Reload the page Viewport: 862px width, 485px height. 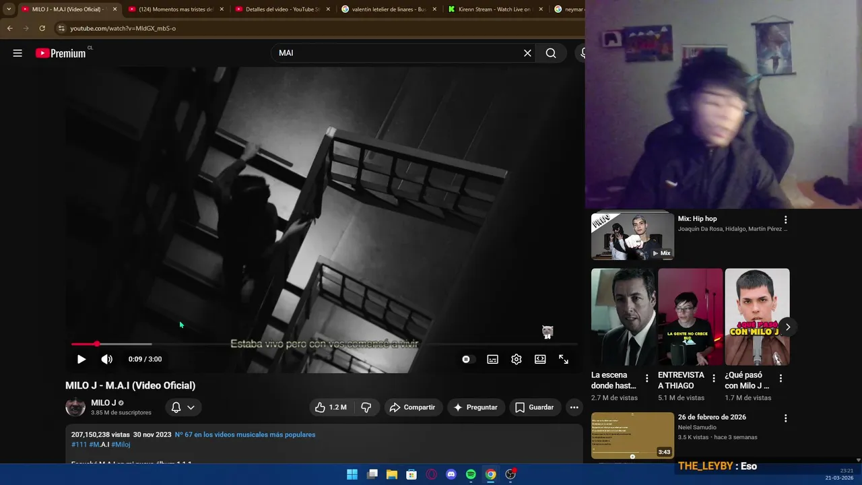point(42,28)
